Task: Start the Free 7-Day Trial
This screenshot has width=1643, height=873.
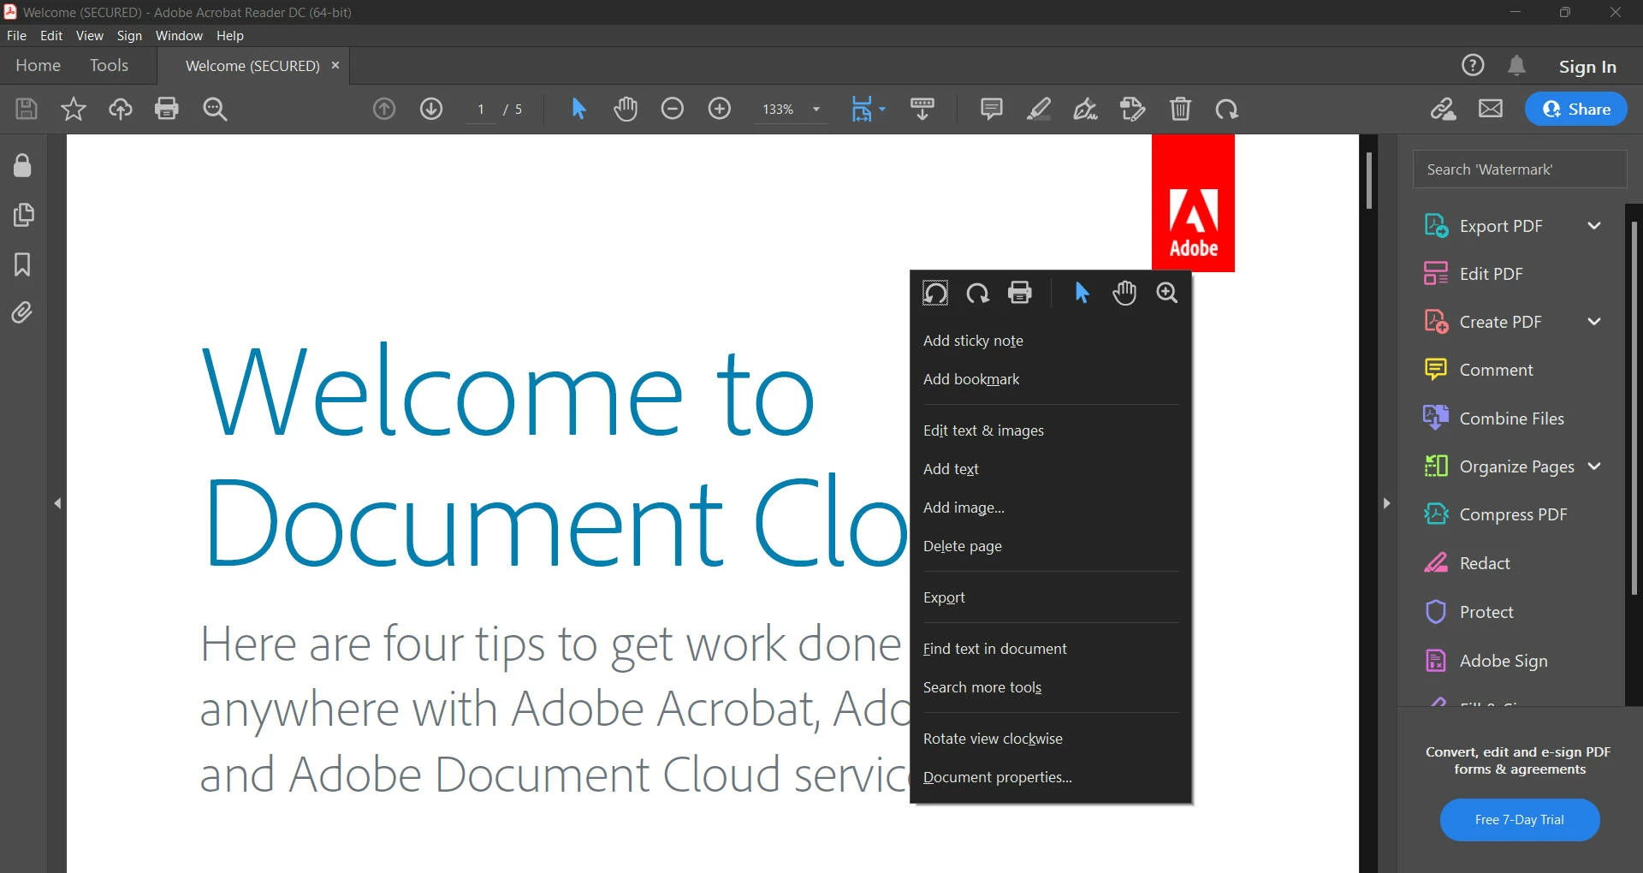Action: (x=1519, y=820)
